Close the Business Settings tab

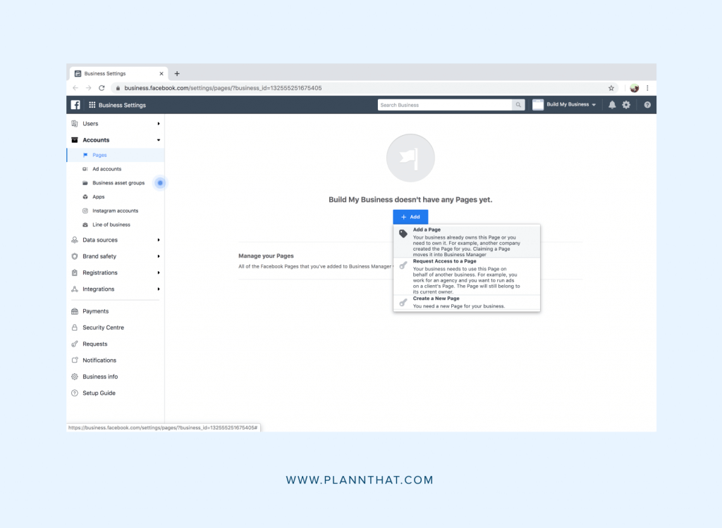click(161, 74)
